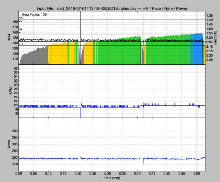Click the 0:00 tick on time axis
220x182 pixels.
pos(20,174)
